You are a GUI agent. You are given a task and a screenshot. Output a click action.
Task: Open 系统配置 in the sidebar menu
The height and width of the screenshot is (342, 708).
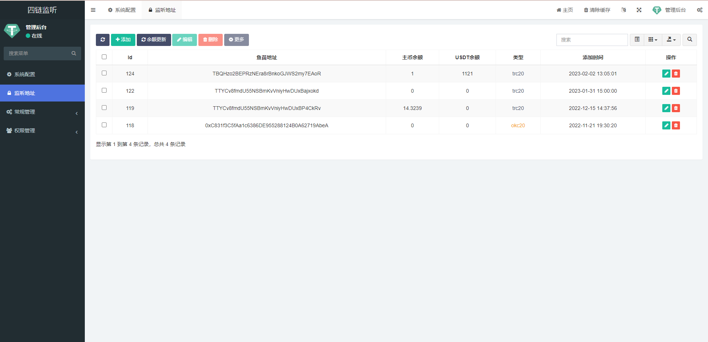pyautogui.click(x=25, y=74)
